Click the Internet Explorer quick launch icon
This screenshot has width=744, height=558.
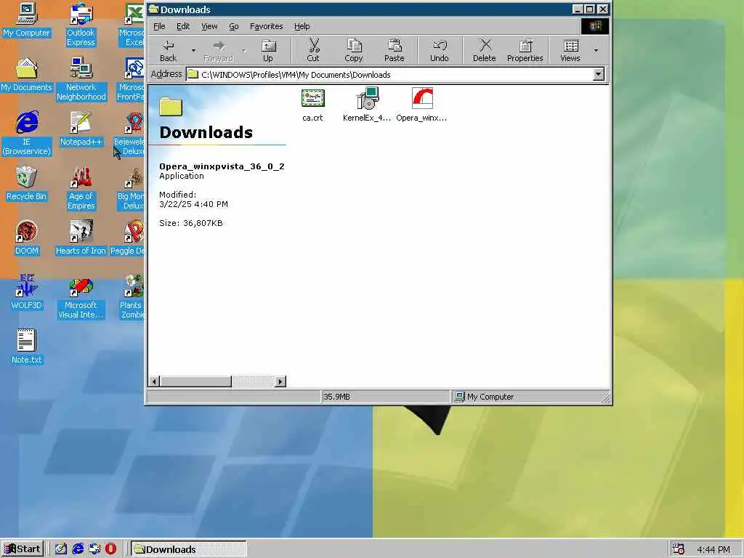(x=78, y=549)
